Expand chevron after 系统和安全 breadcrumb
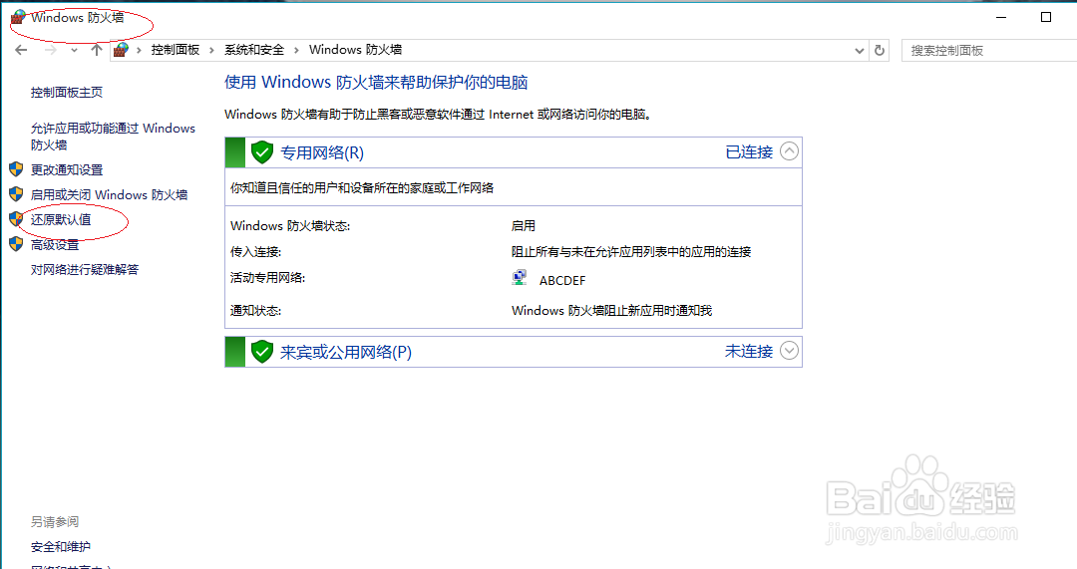 (297, 50)
